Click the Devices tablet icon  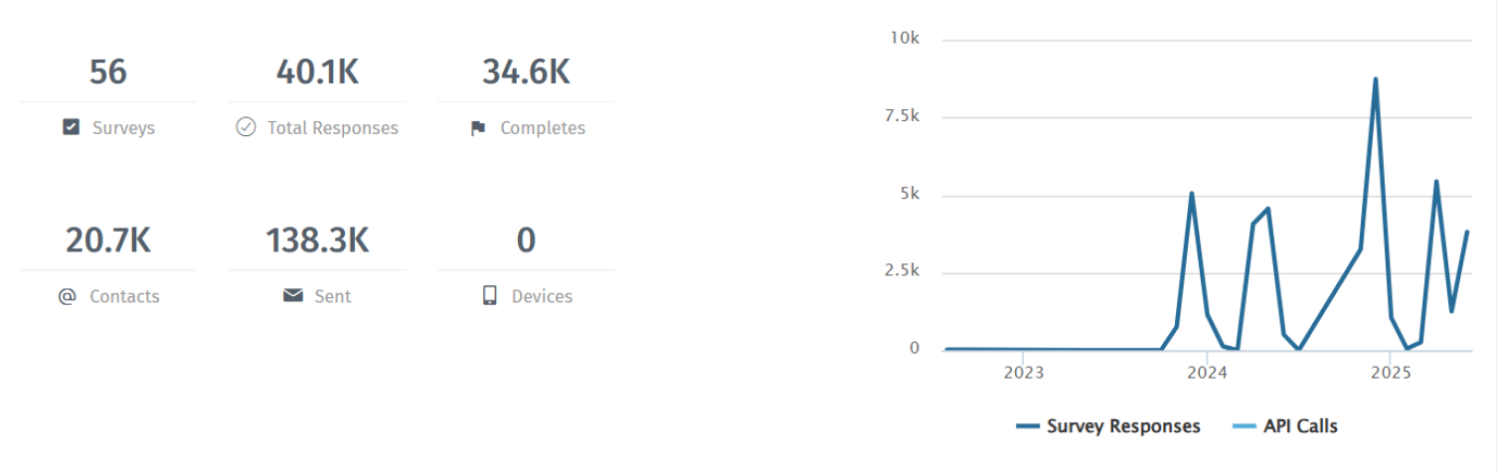(489, 296)
